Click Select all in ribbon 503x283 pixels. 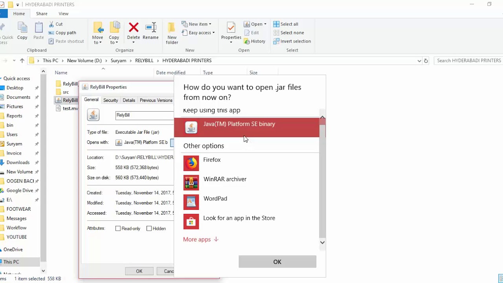click(x=286, y=24)
